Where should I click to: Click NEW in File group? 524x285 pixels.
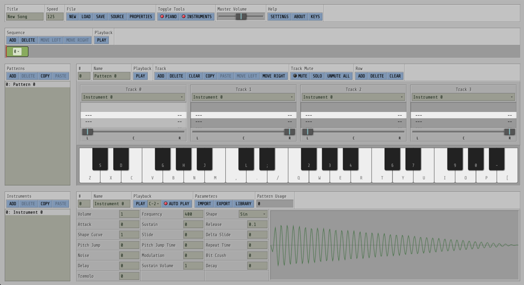click(x=72, y=16)
